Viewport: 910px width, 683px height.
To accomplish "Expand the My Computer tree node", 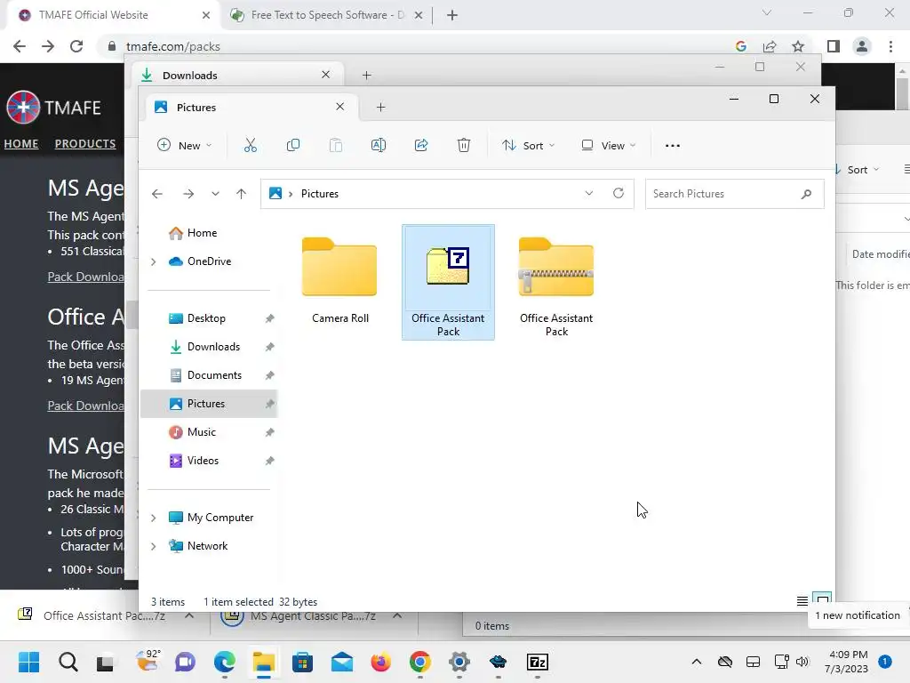I will (153, 518).
